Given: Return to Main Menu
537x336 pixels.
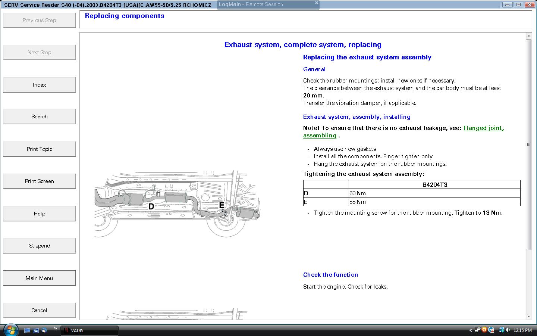Looking at the screenshot, I should (x=39, y=278).
